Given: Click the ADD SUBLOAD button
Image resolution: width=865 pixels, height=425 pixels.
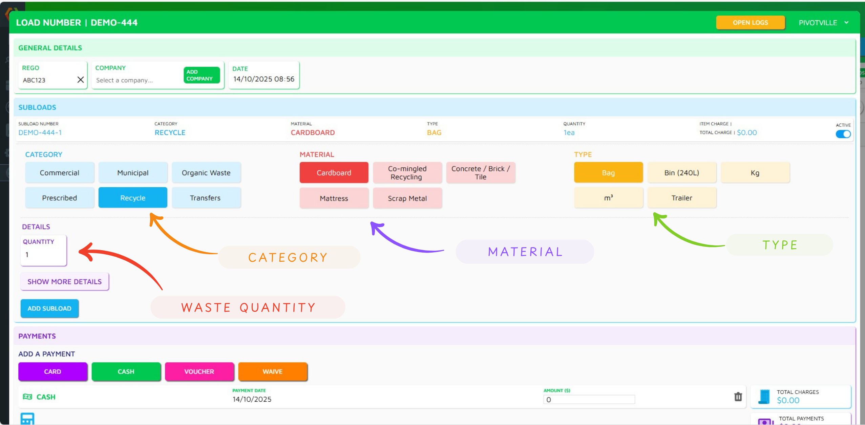Looking at the screenshot, I should click(x=49, y=308).
